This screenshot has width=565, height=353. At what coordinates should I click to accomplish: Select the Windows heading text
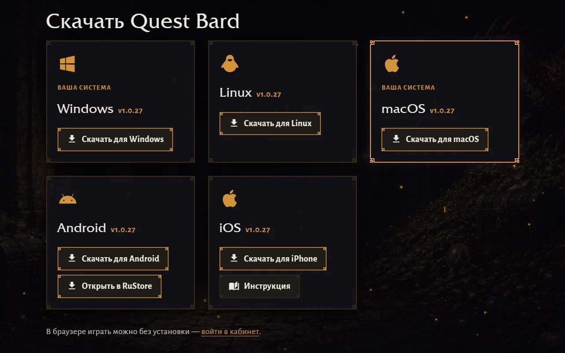[85, 109]
